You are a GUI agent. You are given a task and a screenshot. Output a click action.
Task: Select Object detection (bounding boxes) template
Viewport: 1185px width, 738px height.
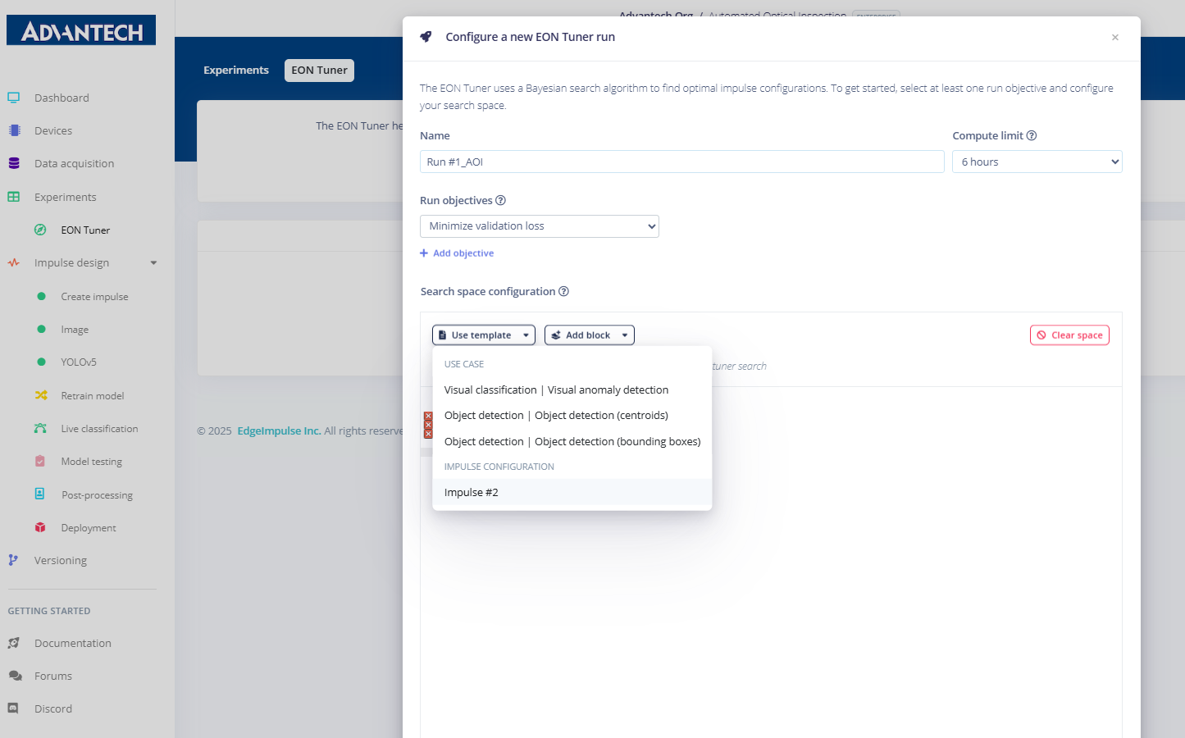click(572, 442)
